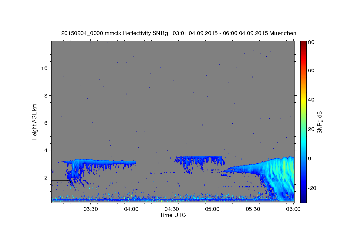
Task: Click the colorbar tick value 0
Action: (310, 158)
